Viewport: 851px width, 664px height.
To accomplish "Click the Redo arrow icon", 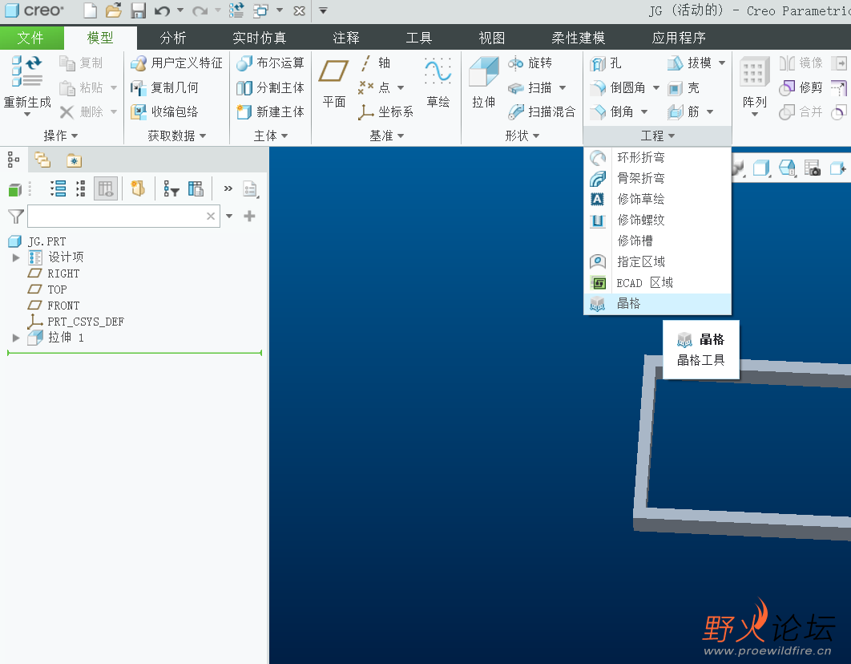I will click(200, 11).
